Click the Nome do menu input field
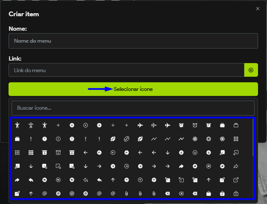 (133, 41)
